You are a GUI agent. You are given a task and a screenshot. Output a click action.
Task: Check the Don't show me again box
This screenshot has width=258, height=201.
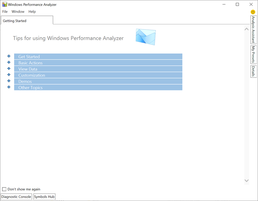pos(4,189)
